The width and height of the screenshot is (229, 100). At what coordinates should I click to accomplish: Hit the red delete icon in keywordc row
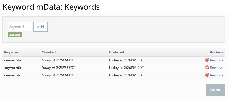point(207,75)
